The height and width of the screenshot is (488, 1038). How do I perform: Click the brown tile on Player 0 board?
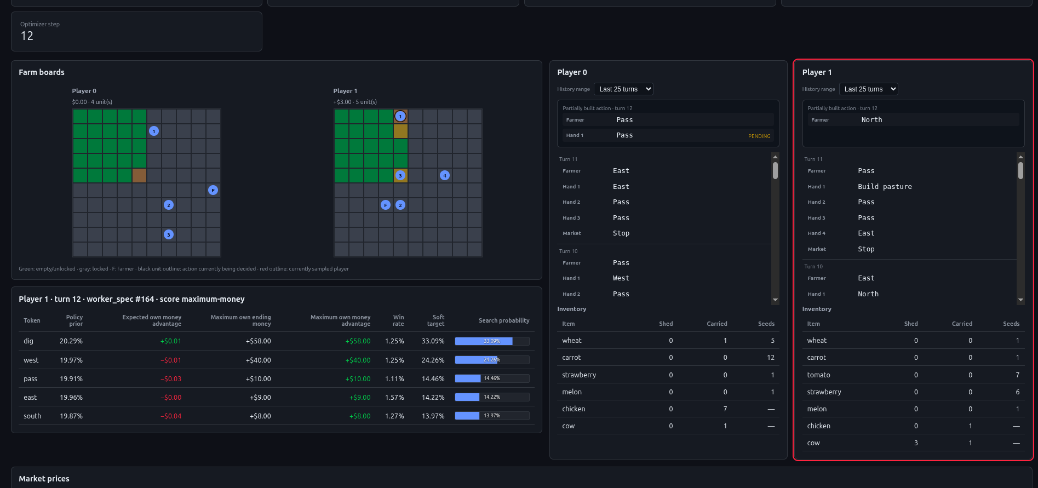click(x=139, y=175)
